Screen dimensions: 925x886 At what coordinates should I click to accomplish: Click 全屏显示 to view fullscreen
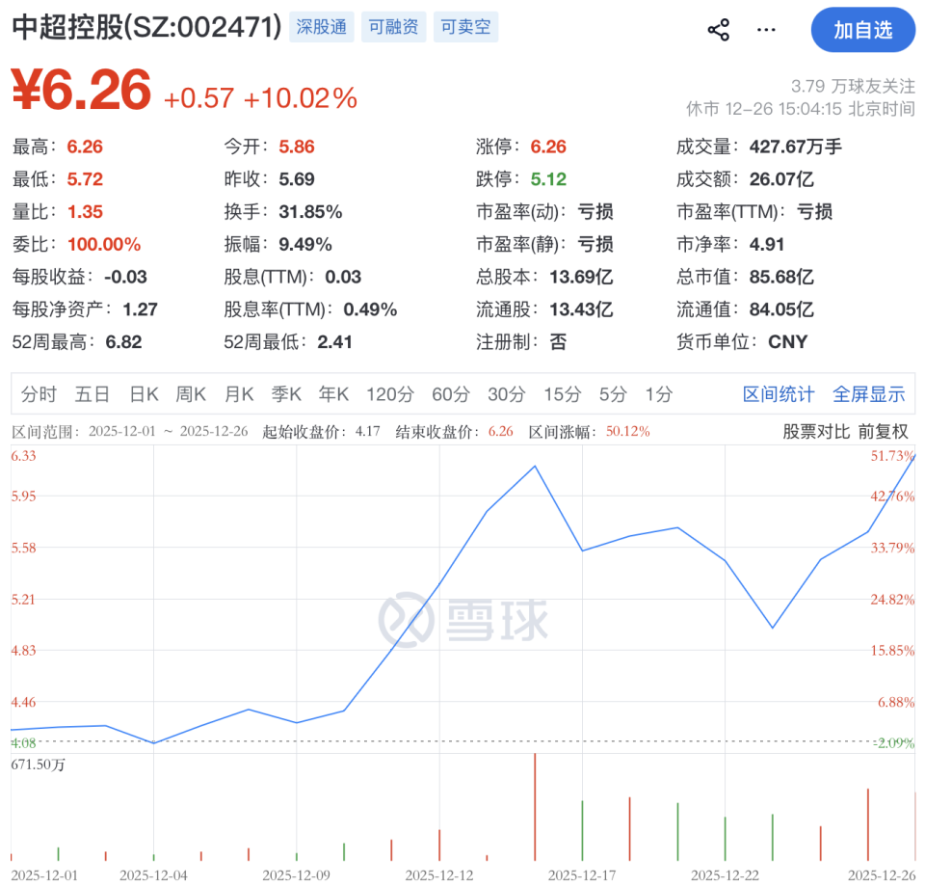[x=870, y=394]
